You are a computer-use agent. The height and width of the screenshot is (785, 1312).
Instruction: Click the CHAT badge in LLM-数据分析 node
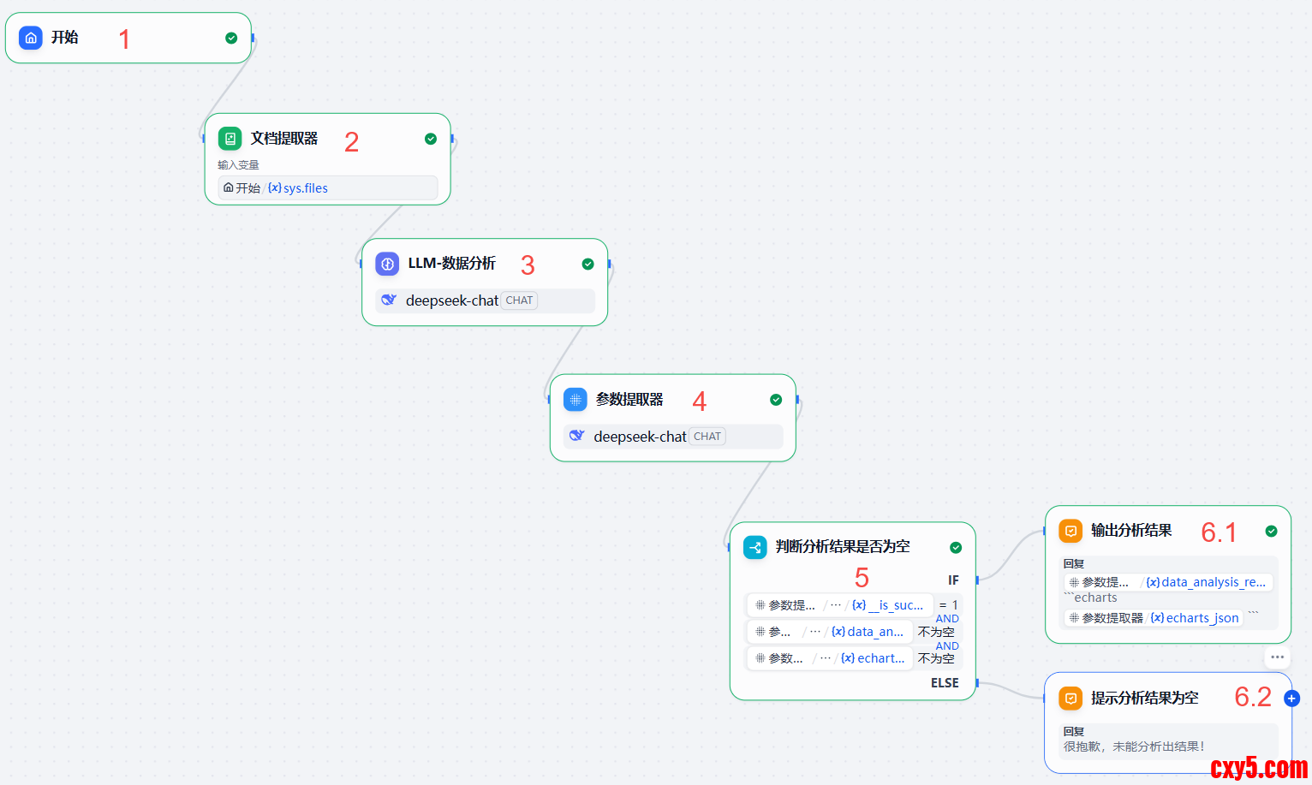[520, 300]
